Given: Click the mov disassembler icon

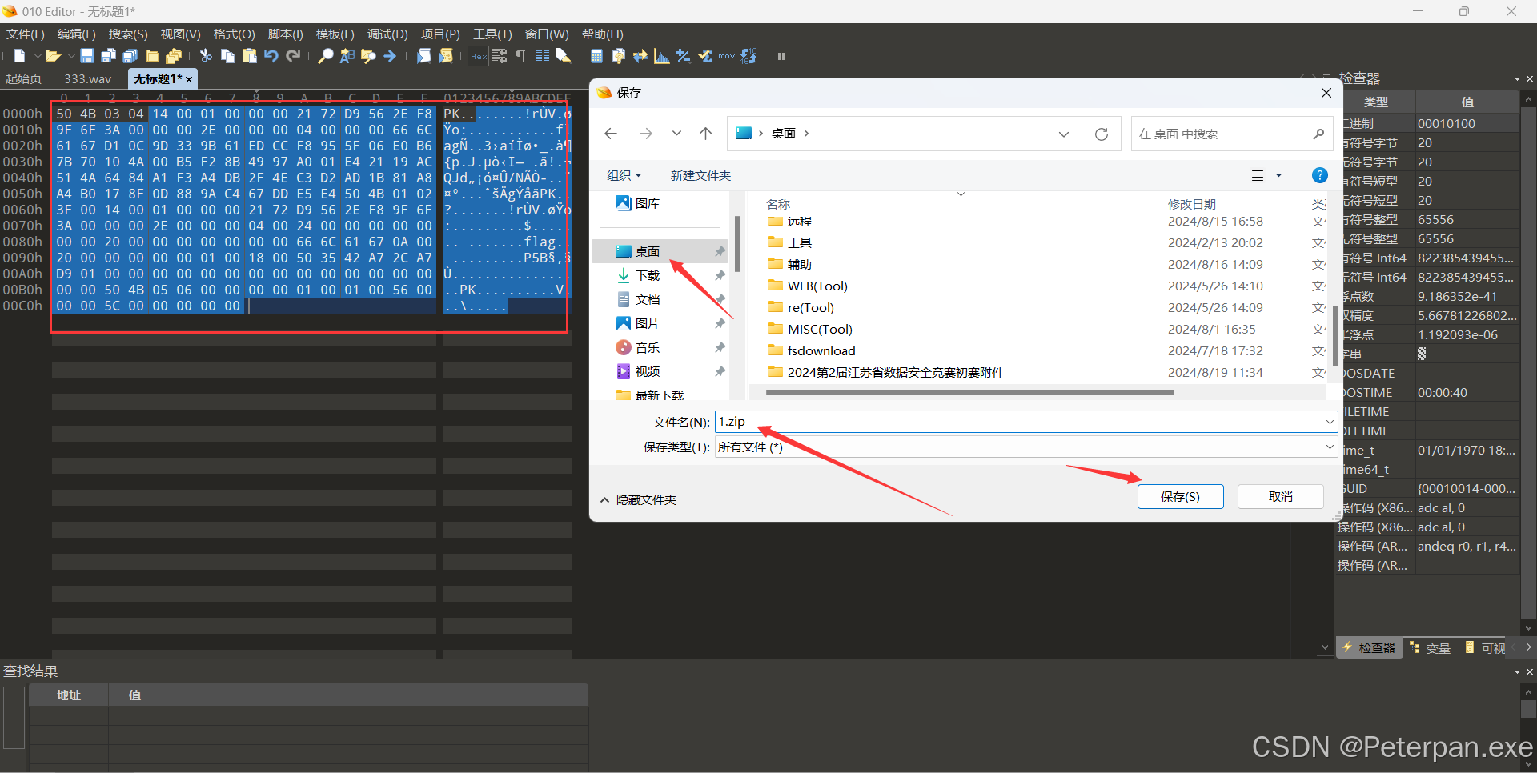Looking at the screenshot, I should pyautogui.click(x=726, y=56).
